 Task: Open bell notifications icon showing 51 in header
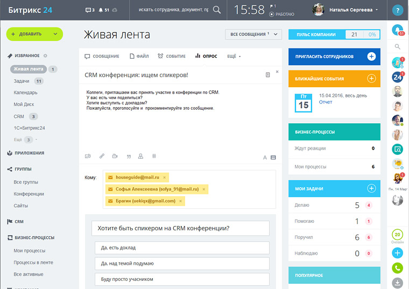103,10
